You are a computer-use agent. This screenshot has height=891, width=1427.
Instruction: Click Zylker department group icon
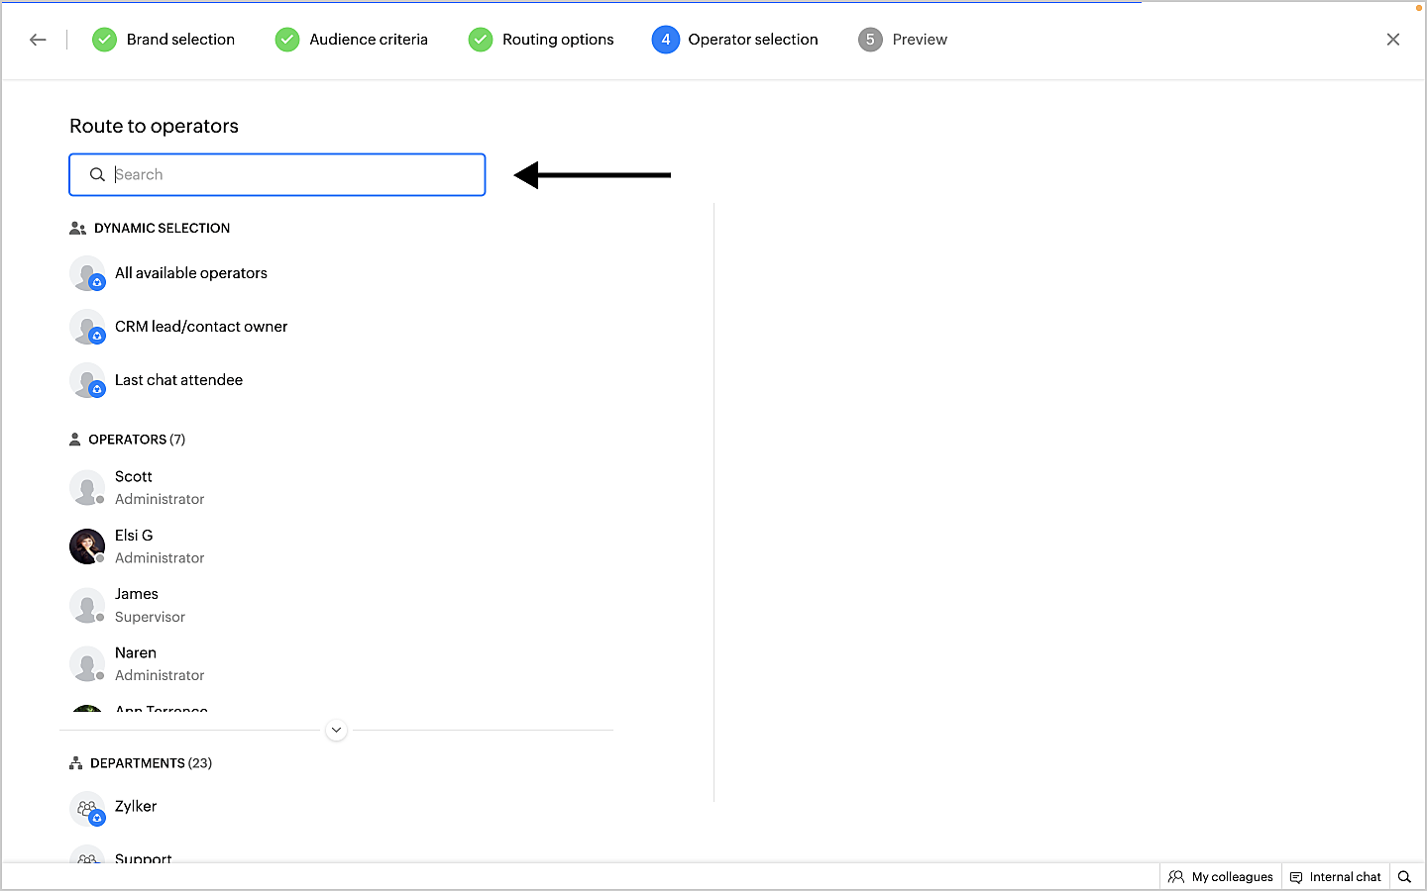coord(87,808)
